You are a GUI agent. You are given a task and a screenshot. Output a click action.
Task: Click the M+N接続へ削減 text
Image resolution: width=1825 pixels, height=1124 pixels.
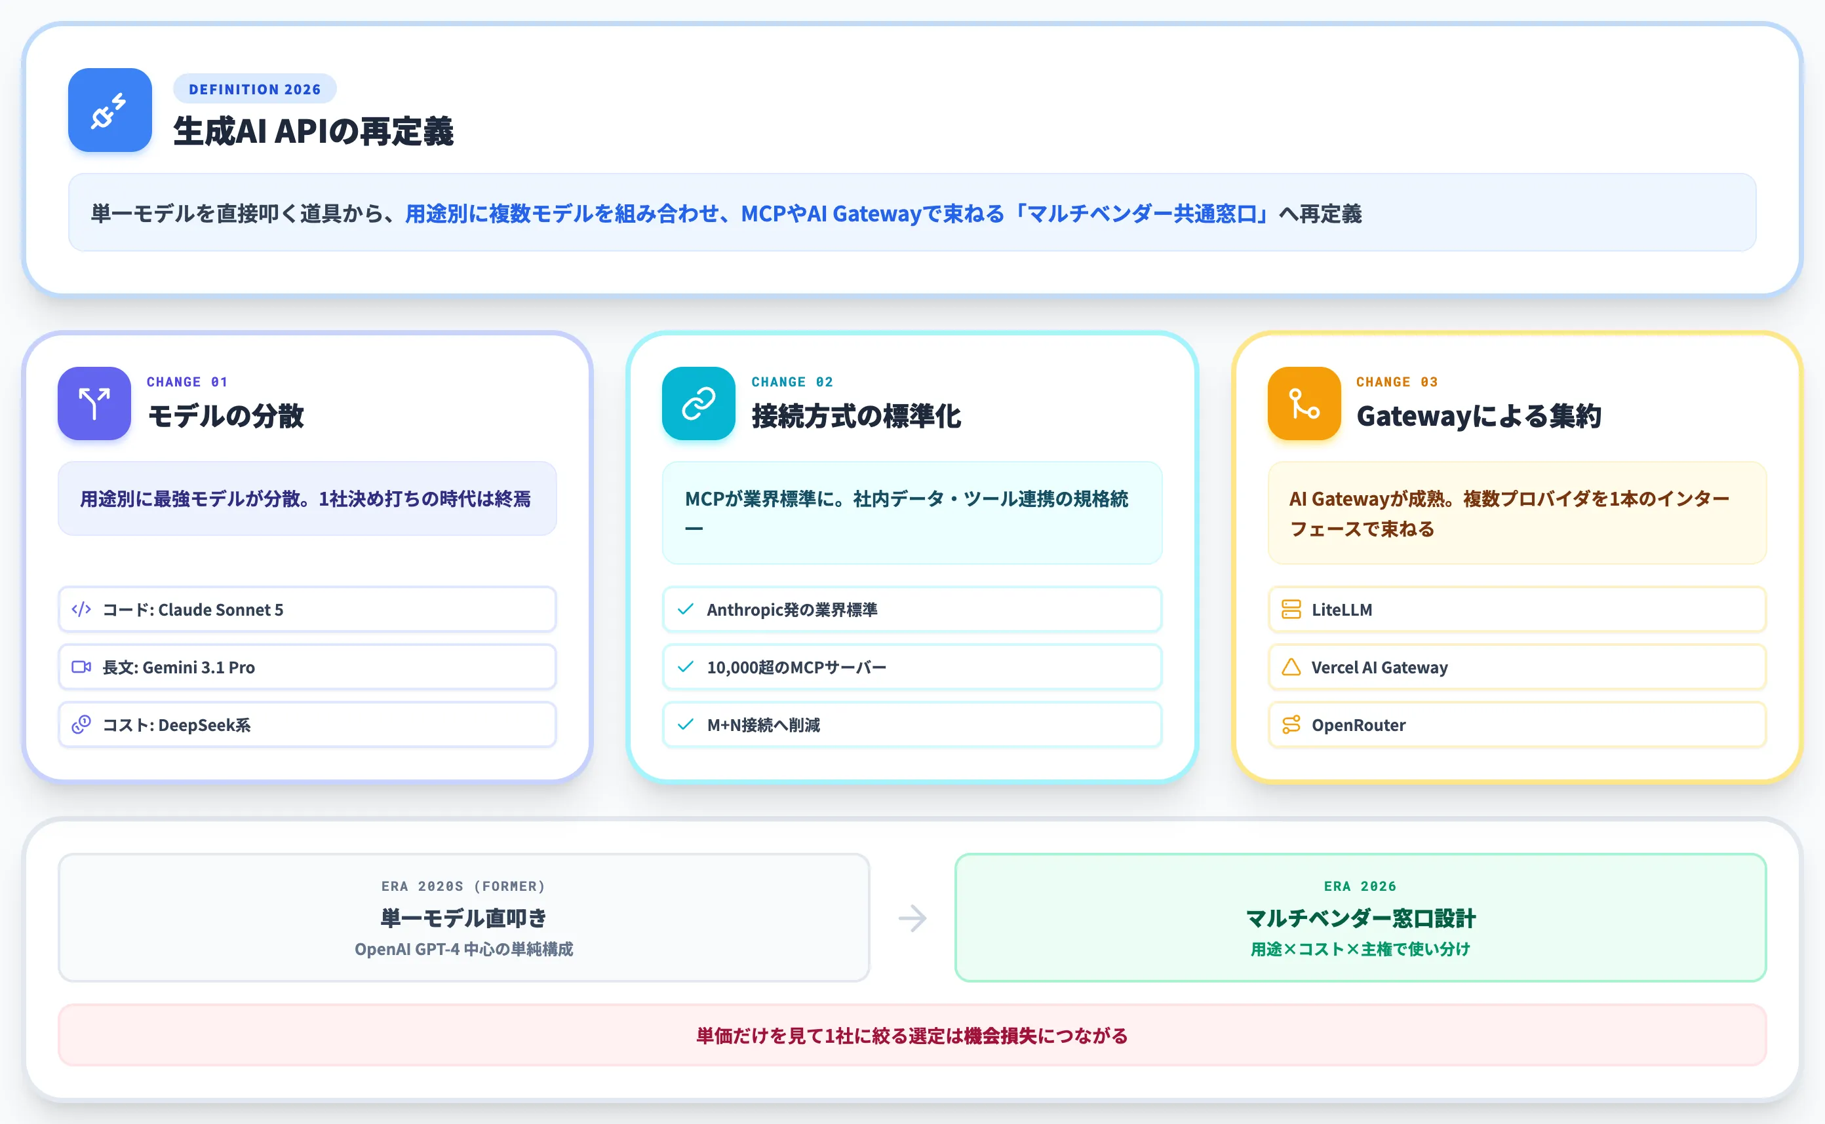(x=763, y=725)
